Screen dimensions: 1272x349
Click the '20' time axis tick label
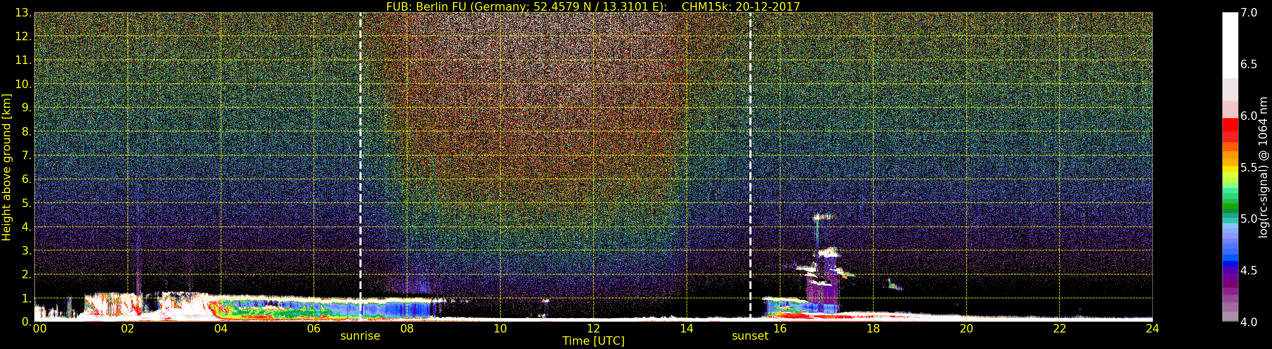966,329
